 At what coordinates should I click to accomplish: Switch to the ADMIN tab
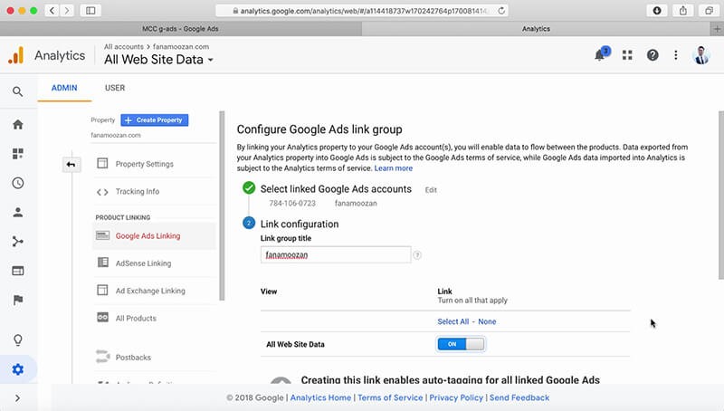click(64, 88)
